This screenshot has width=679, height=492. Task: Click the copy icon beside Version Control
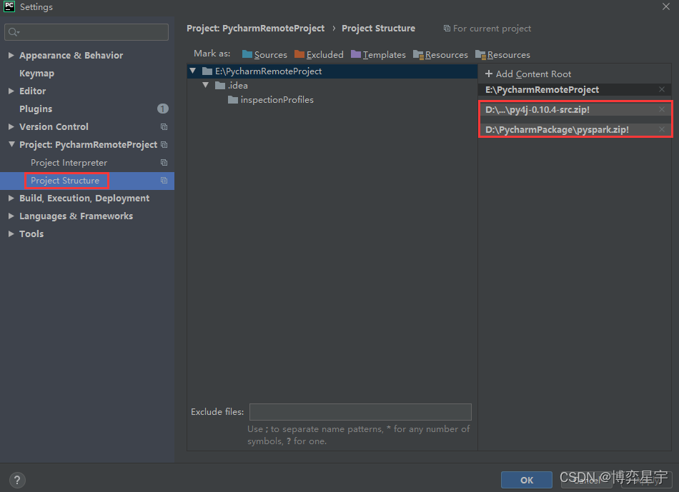coord(164,127)
